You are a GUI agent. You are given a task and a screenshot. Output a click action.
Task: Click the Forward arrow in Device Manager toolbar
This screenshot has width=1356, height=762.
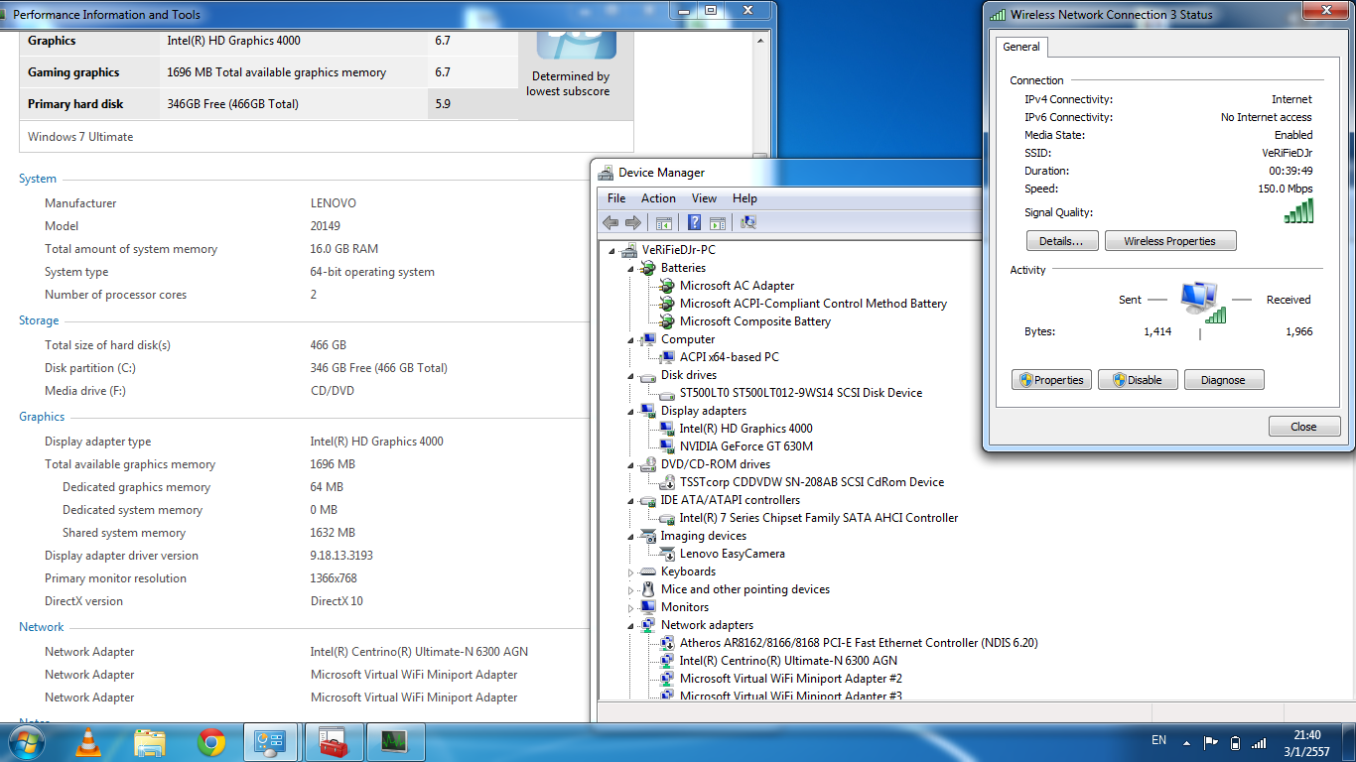coord(632,223)
